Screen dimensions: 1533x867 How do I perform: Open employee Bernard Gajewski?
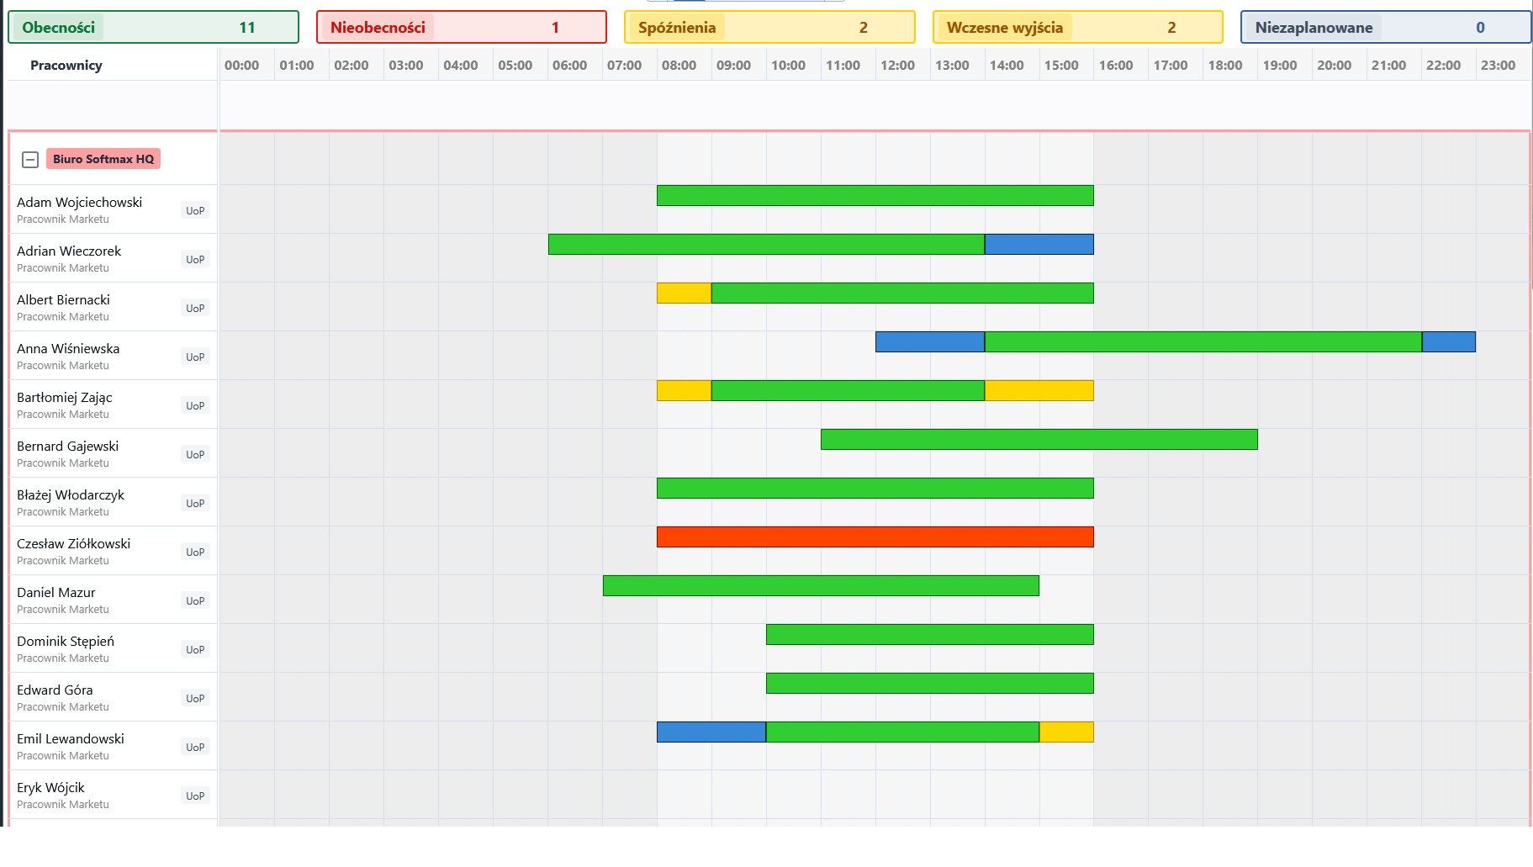[67, 446]
